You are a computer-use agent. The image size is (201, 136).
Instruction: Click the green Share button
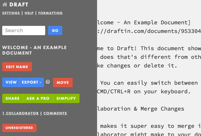pyautogui.click(x=13, y=98)
